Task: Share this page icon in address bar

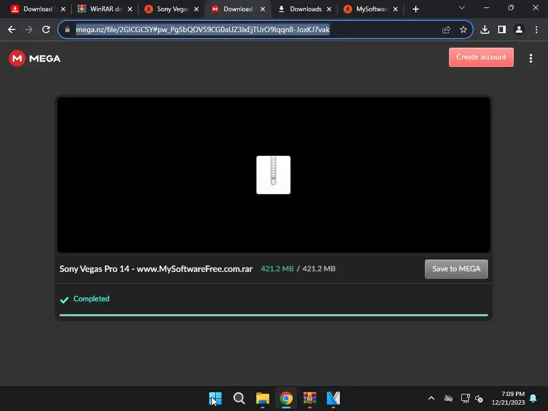Action: pos(446,29)
